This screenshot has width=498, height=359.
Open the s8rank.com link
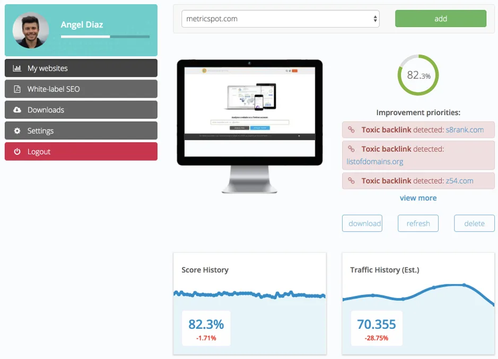pos(465,129)
